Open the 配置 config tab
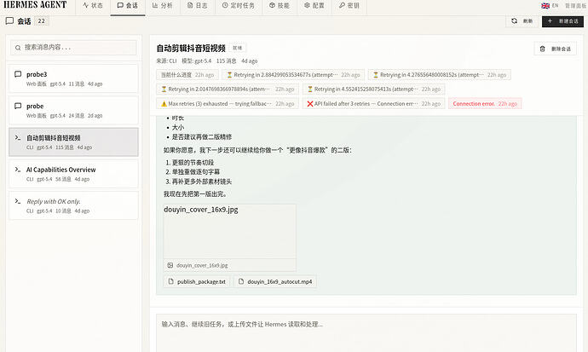Screen dimensions: 588x352 [314, 6]
